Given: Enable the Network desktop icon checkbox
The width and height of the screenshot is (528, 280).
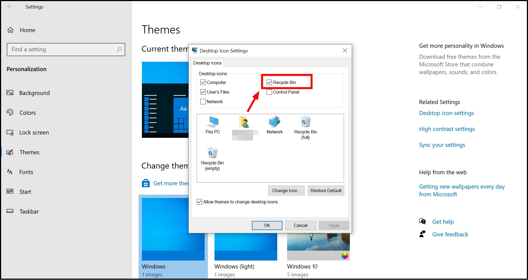Looking at the screenshot, I should click(203, 102).
